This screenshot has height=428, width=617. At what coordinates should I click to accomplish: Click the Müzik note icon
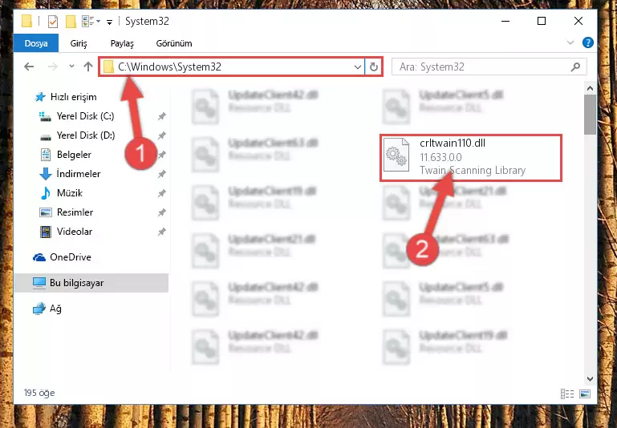coord(46,193)
